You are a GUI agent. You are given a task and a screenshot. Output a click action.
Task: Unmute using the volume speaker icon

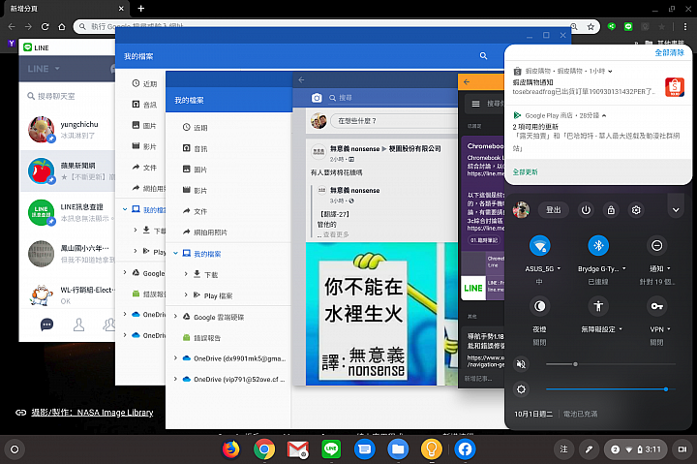(523, 363)
